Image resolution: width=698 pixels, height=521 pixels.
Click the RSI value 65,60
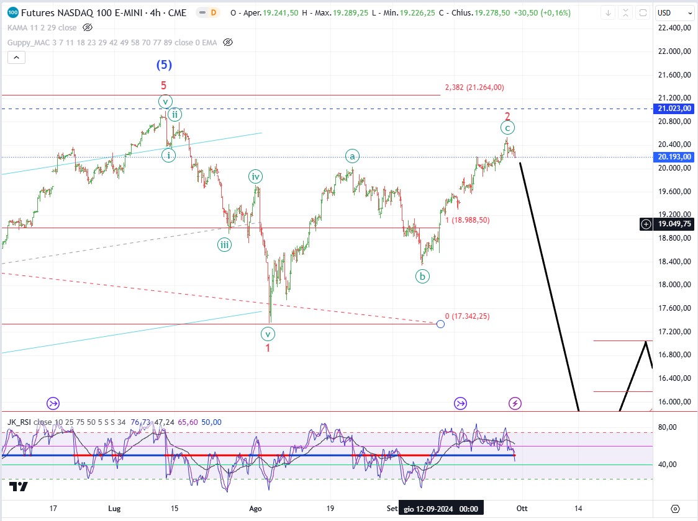coord(188,422)
